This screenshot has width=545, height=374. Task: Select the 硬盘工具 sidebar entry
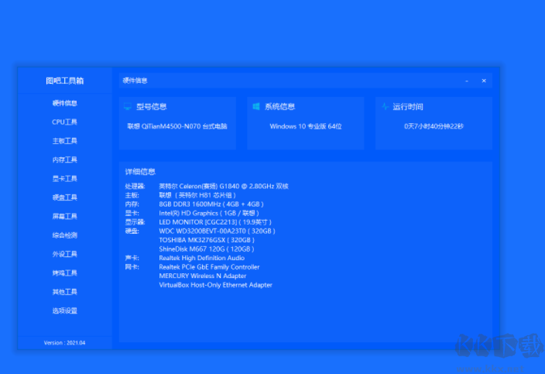coord(64,197)
